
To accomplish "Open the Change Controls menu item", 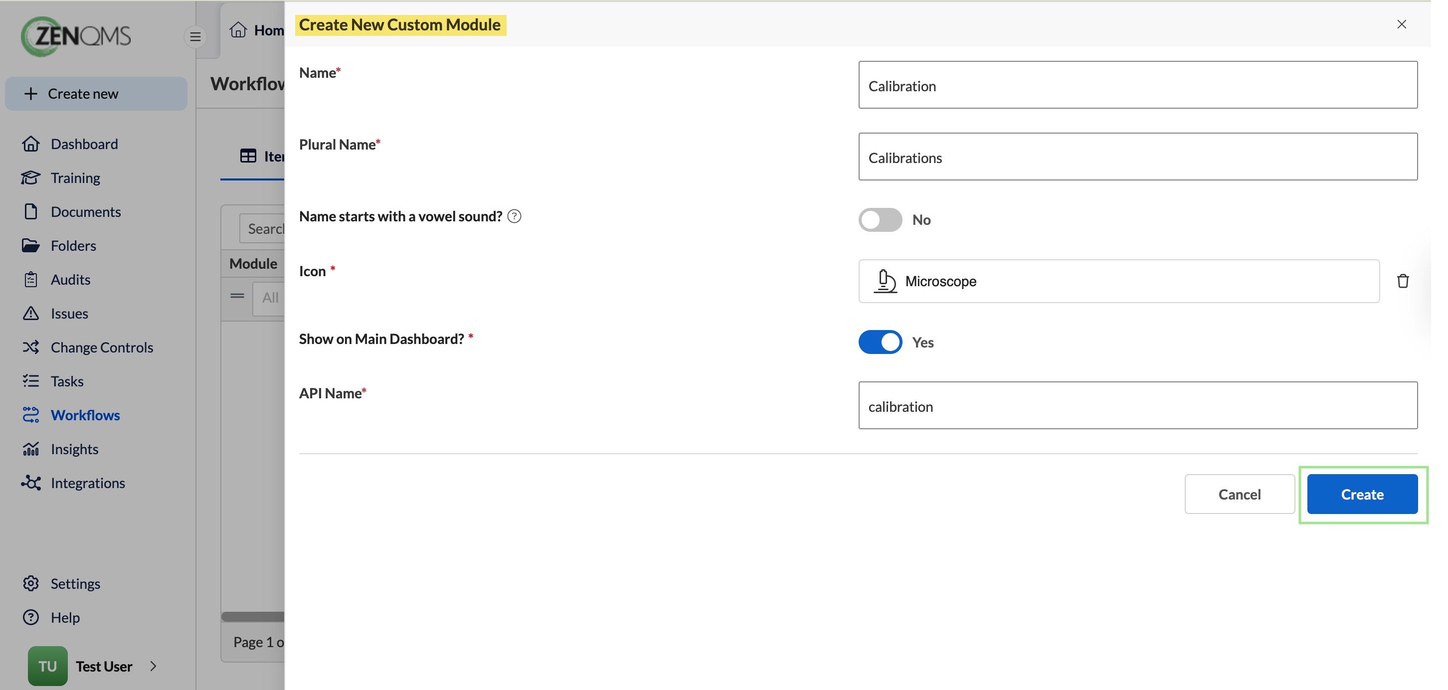I will click(102, 347).
